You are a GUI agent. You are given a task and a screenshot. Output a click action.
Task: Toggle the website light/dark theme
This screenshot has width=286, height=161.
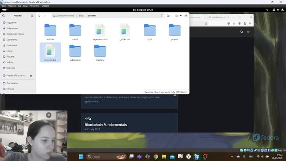(248, 32)
